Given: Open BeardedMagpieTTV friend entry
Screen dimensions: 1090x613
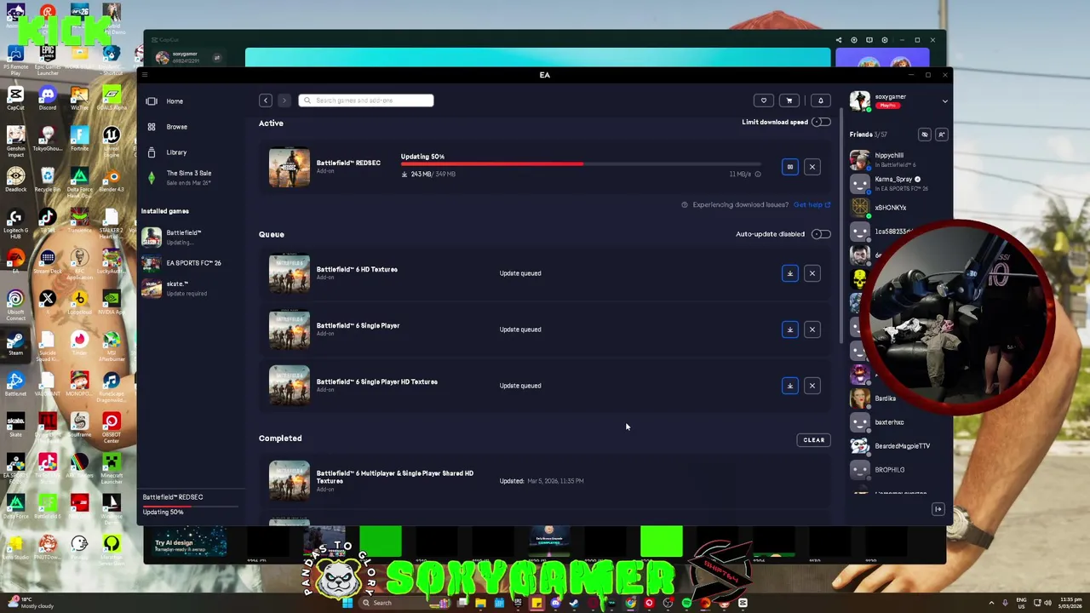Looking at the screenshot, I should pyautogui.click(x=894, y=446).
